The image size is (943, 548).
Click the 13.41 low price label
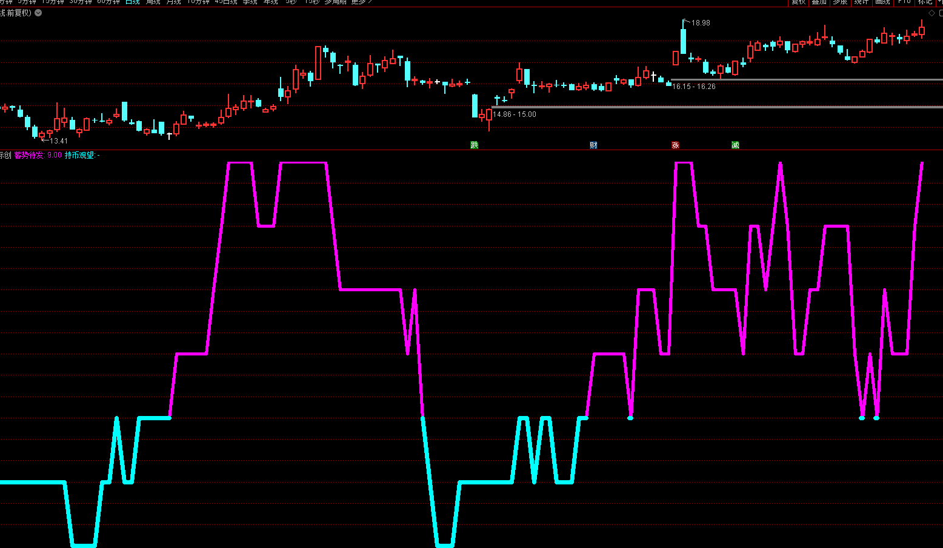click(58, 141)
